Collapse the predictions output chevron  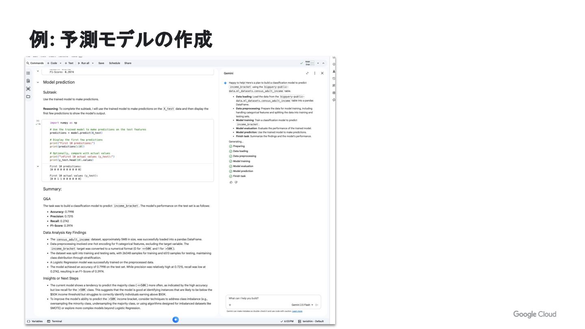pyautogui.click(x=38, y=166)
